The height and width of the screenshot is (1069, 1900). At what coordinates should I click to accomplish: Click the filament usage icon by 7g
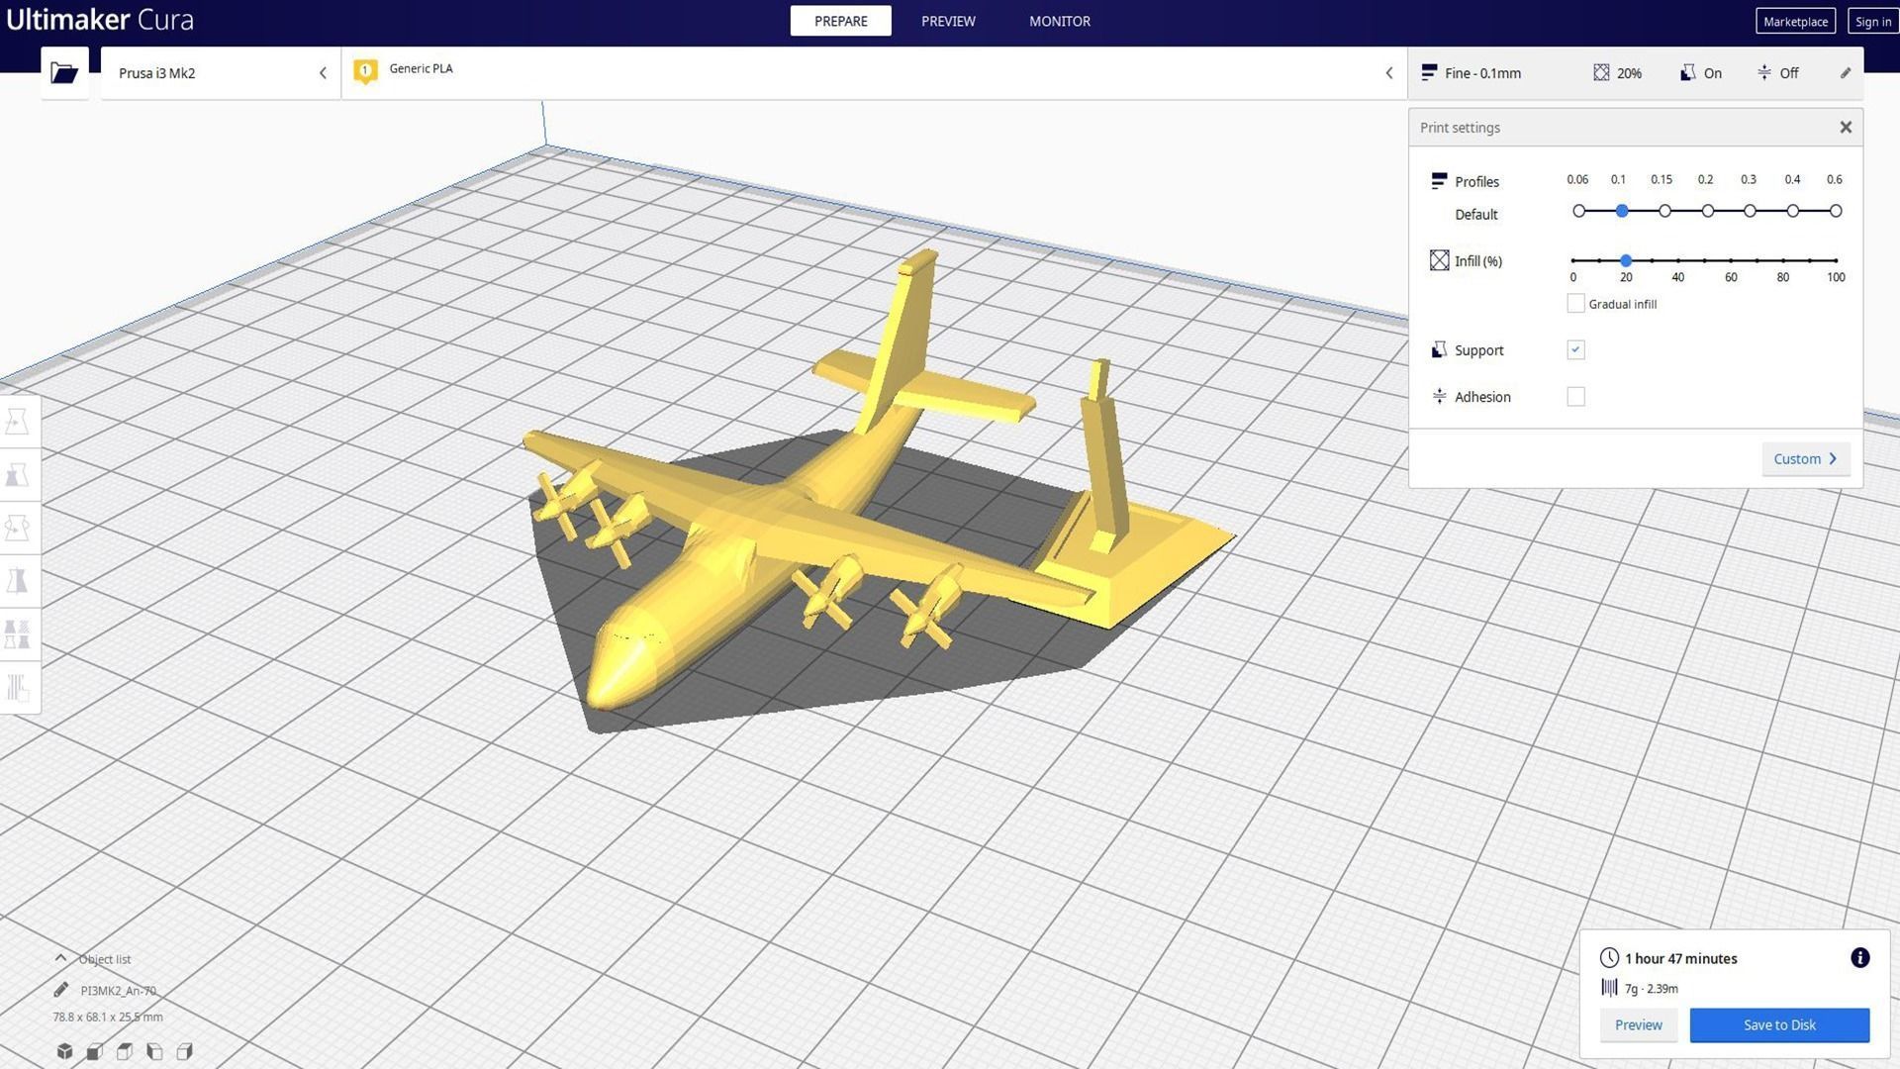click(1609, 988)
